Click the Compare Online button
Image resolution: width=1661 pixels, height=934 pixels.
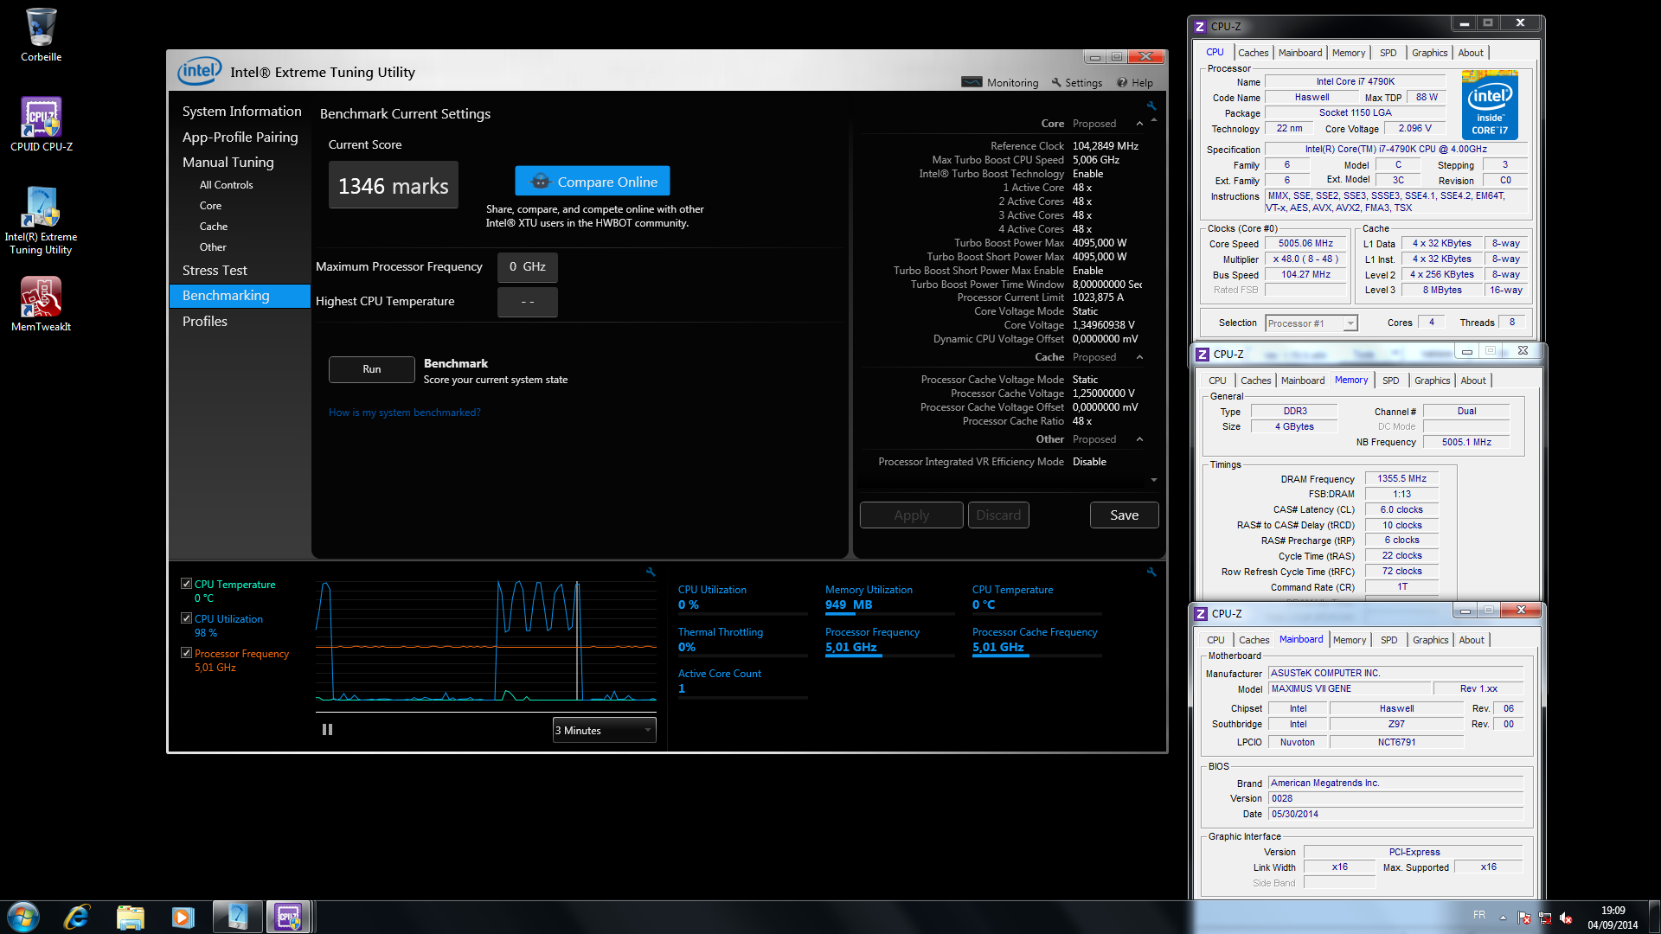click(x=593, y=182)
